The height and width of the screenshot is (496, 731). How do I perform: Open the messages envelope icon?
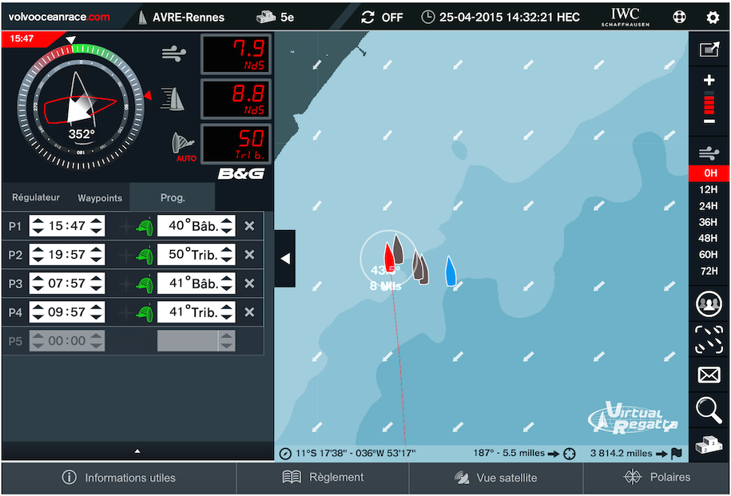click(709, 375)
